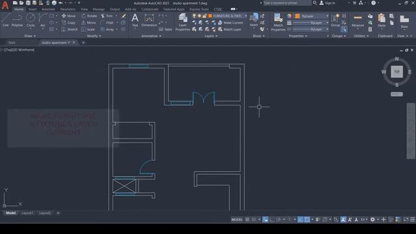Image resolution: width=416 pixels, height=234 pixels.
Task: Choose the Scale command
Action: pyautogui.click(x=88, y=29)
